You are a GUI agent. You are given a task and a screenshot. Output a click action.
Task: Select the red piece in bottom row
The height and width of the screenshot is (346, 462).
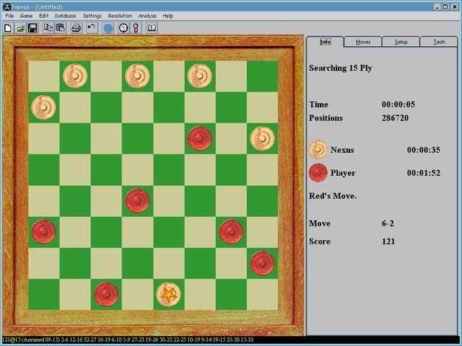coord(106,294)
